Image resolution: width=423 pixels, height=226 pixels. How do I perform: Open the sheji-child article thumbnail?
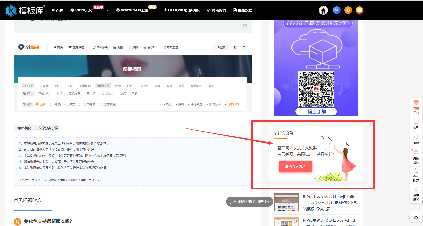[x=286, y=202]
